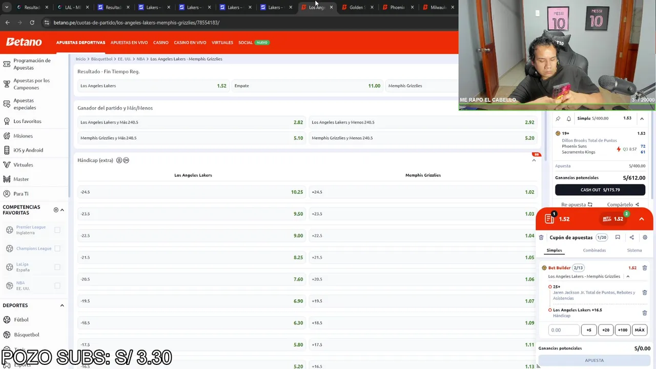Delete the Bet Builder bet with trash icon
This screenshot has width=656, height=369.
coord(645,268)
